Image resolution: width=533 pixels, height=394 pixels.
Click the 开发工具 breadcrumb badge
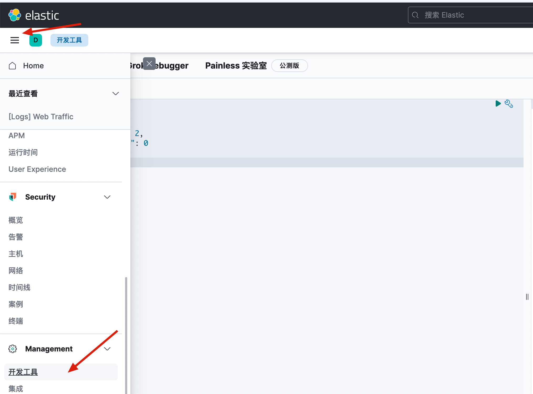(69, 40)
